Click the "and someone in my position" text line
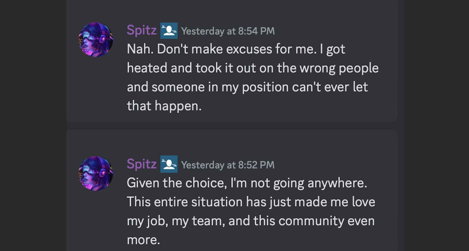The height and width of the screenshot is (251, 469). coord(247,87)
